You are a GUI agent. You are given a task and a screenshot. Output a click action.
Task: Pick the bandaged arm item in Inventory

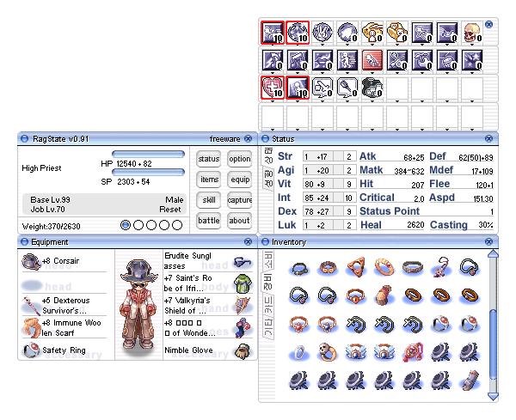pyautogui.click(x=470, y=380)
